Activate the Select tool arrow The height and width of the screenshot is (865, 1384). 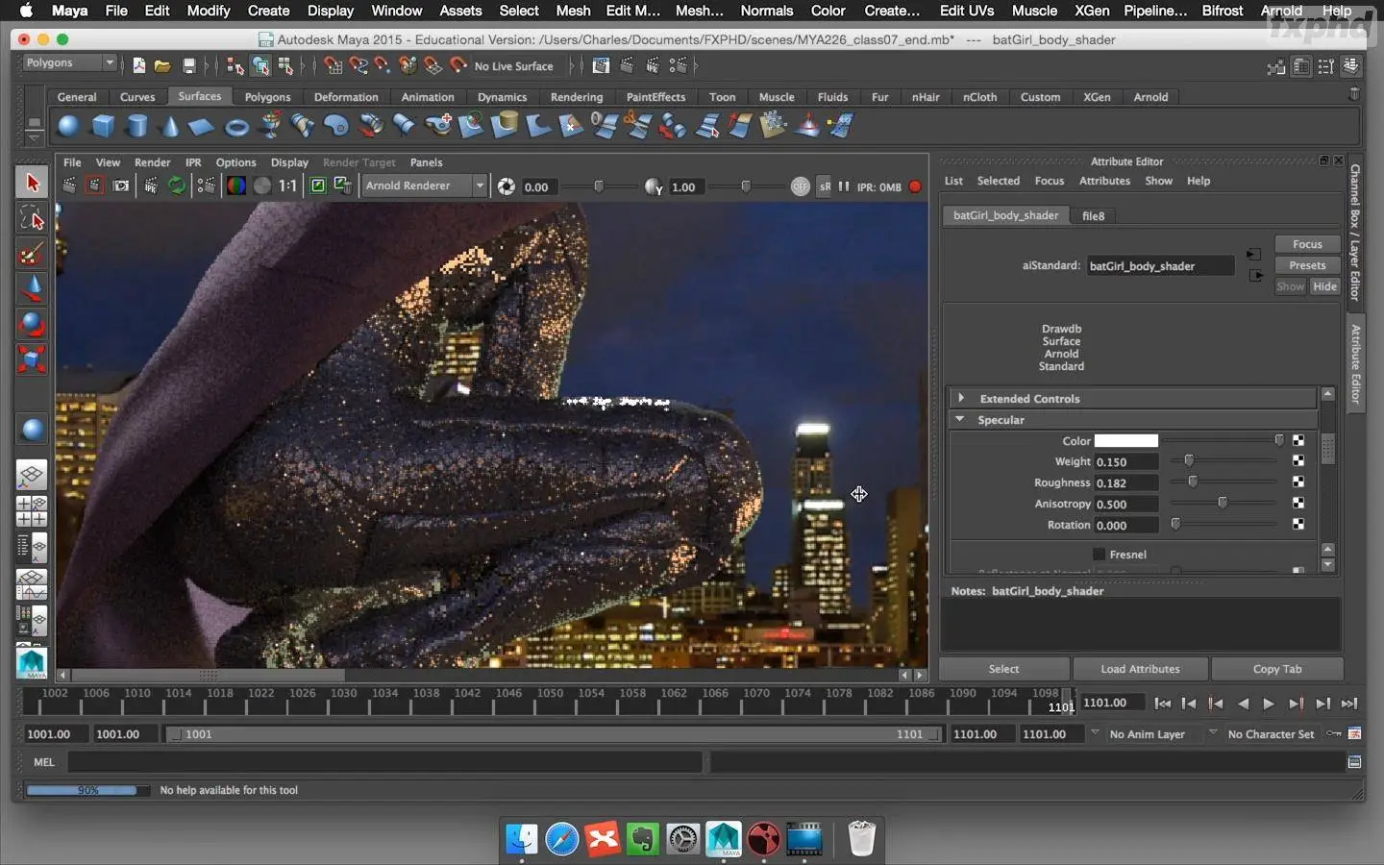tap(32, 183)
